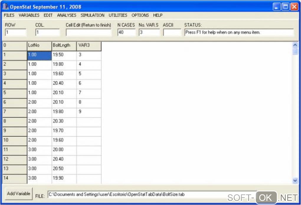Click BoltLngth cell 19.90
This screenshot has height=205, width=301.
tap(64, 179)
